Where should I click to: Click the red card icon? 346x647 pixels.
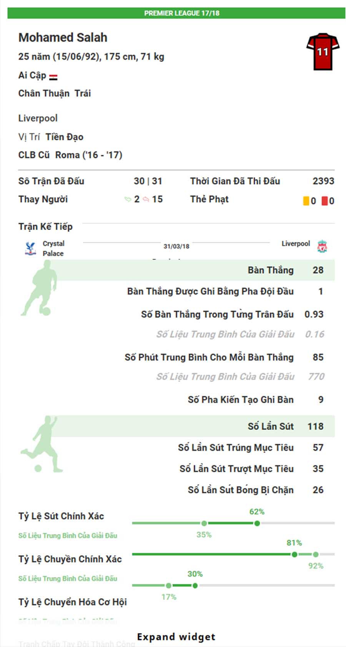click(324, 201)
